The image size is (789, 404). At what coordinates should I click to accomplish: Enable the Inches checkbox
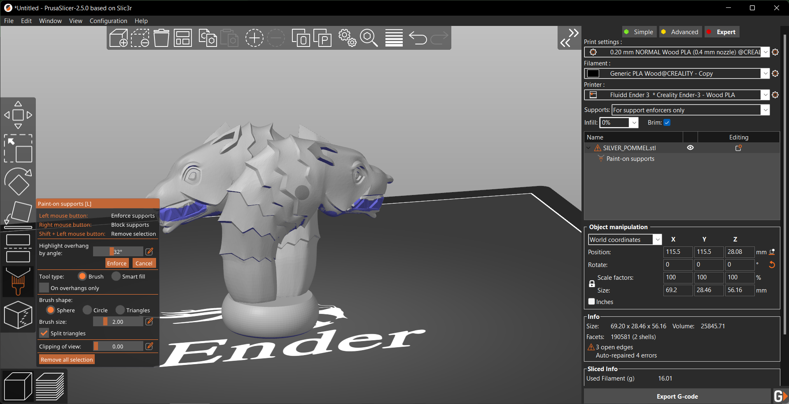pyautogui.click(x=592, y=302)
